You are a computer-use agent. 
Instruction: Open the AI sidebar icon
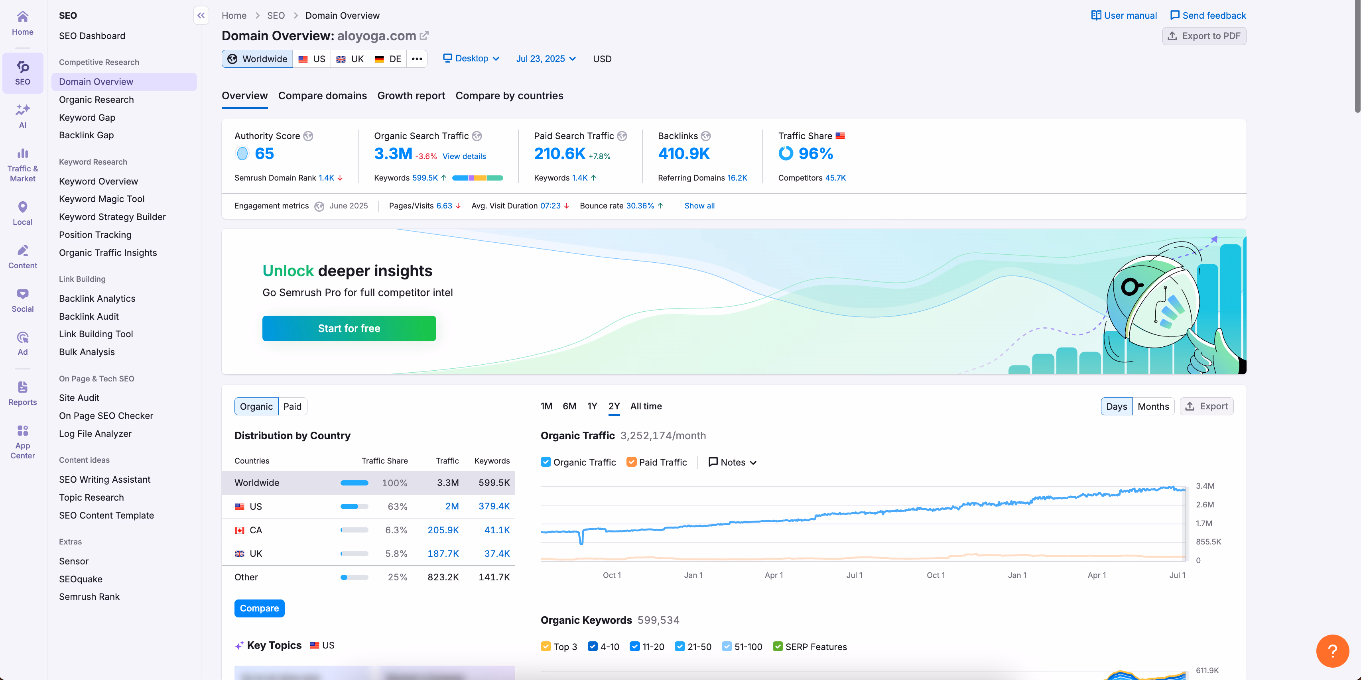pyautogui.click(x=22, y=116)
